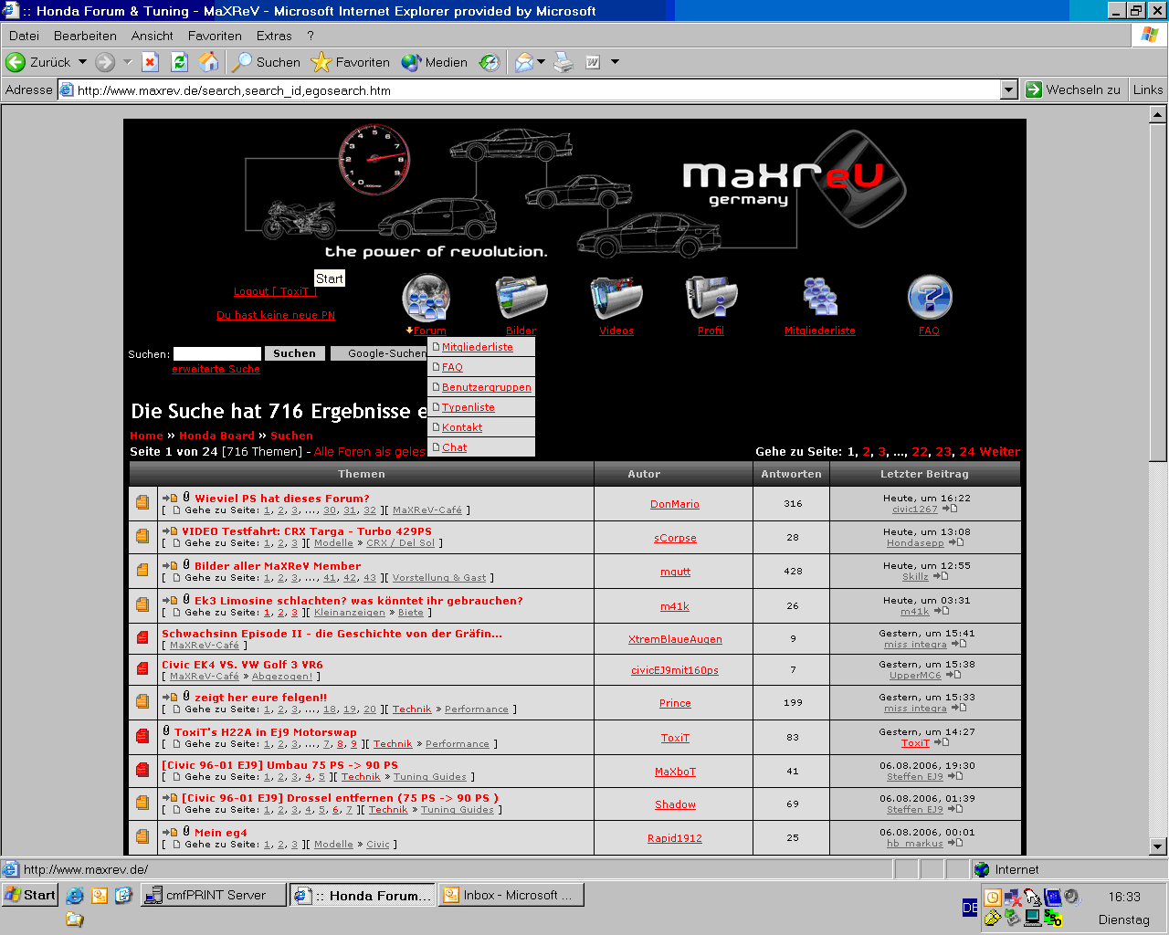This screenshot has height=935, width=1169.
Task: Open thread Bilder aller MaXReV Member
Action: tap(277, 566)
